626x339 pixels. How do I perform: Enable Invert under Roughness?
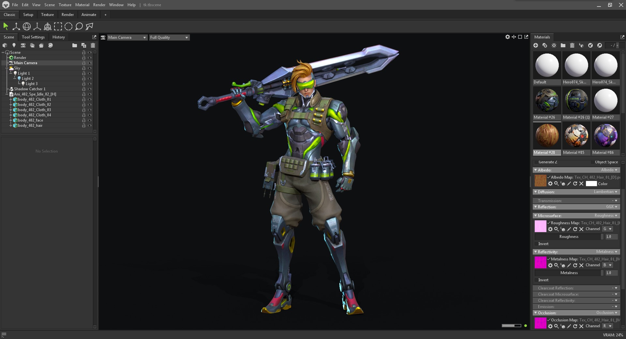click(x=536, y=244)
